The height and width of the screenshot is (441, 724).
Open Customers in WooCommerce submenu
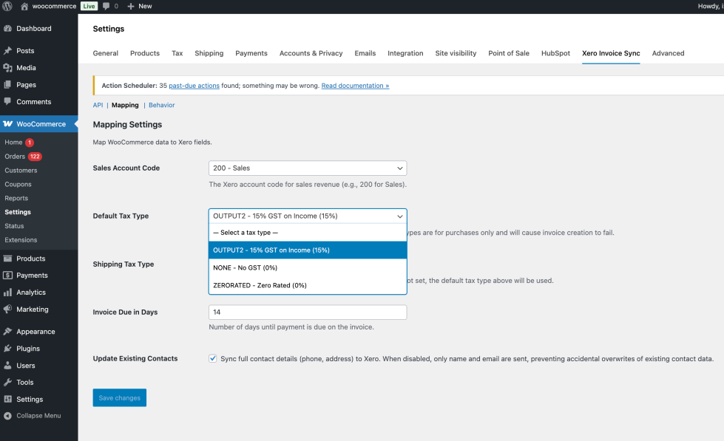tap(21, 170)
